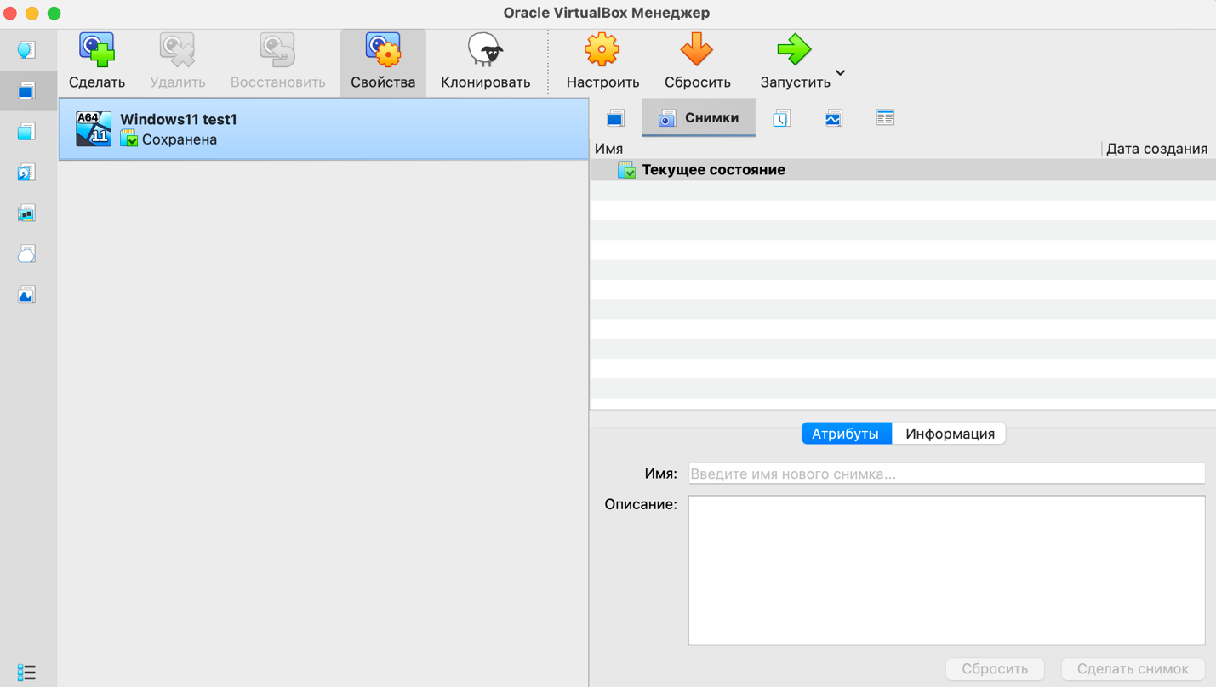Open the activity graph tab icon
The width and height of the screenshot is (1216, 687).
pos(833,118)
